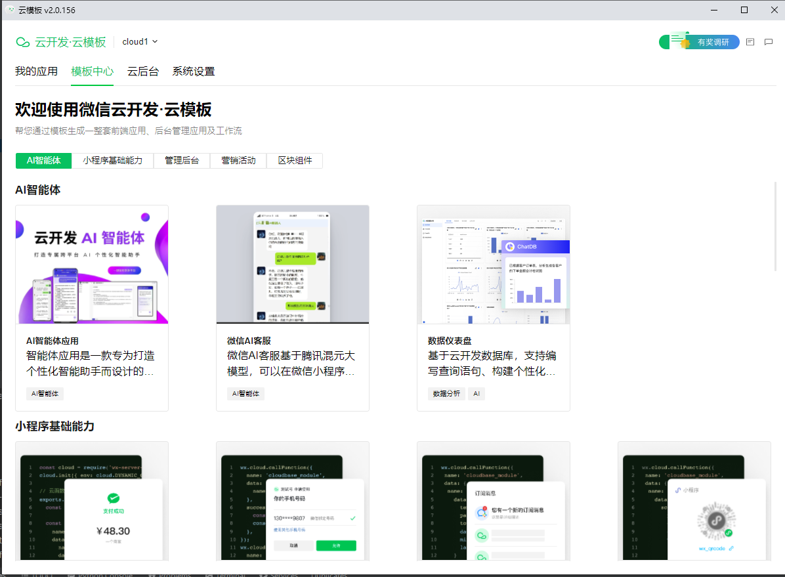Click the mini program QR code icon
Viewport: 785px width, 577px height.
(x=716, y=521)
